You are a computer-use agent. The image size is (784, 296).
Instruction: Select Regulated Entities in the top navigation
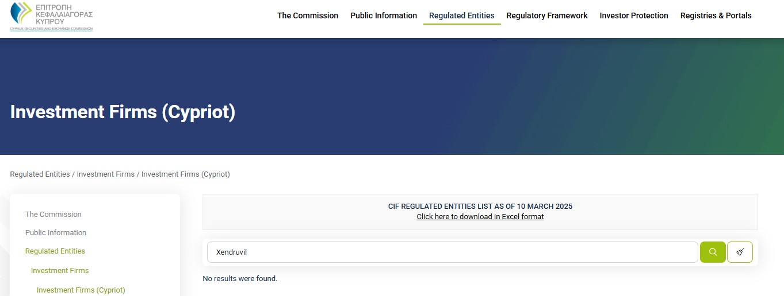(x=461, y=15)
